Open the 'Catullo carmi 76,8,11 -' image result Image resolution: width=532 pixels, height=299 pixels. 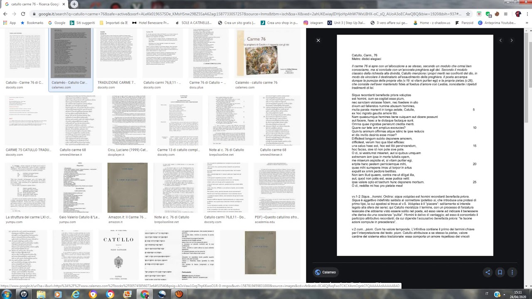162,54
